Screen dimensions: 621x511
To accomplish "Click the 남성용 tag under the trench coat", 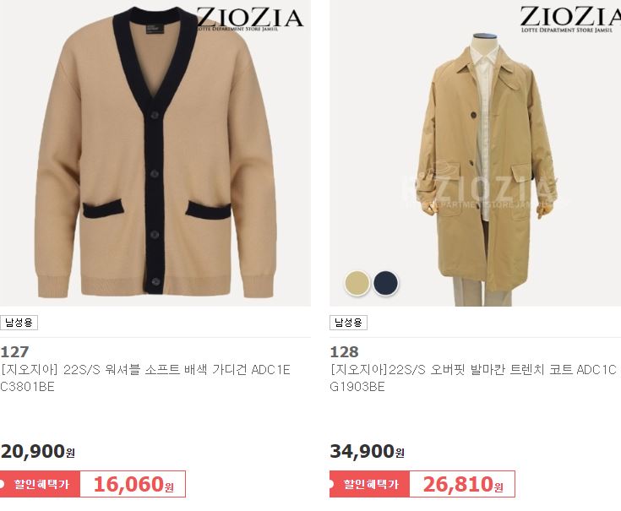I will (x=348, y=323).
